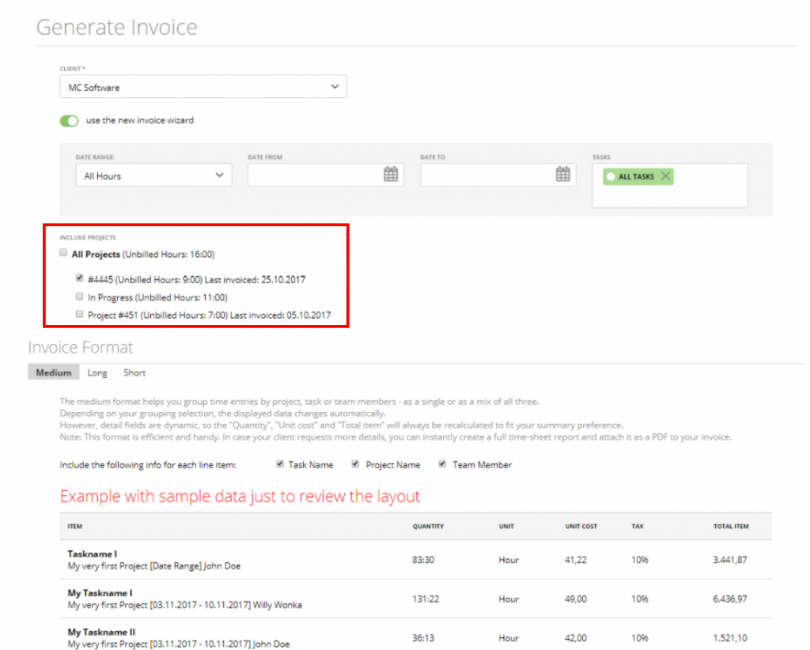Select the 'My Taskname I' row title
This screenshot has width=810, height=650.
100,593
